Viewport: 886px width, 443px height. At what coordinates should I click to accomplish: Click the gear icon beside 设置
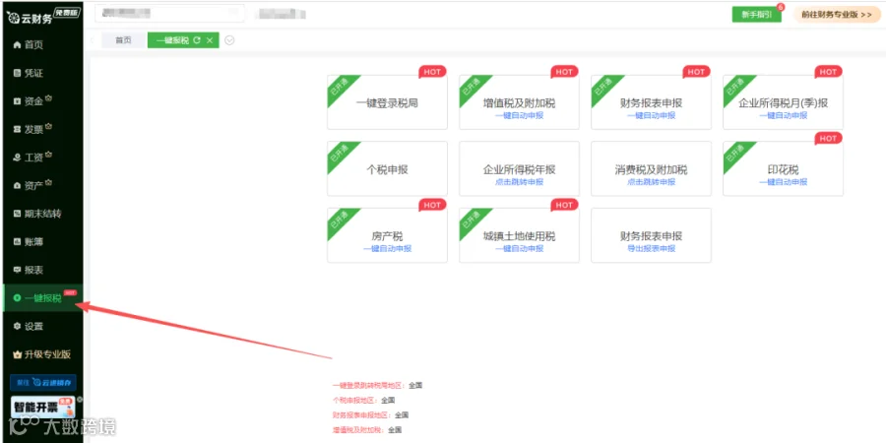17,326
